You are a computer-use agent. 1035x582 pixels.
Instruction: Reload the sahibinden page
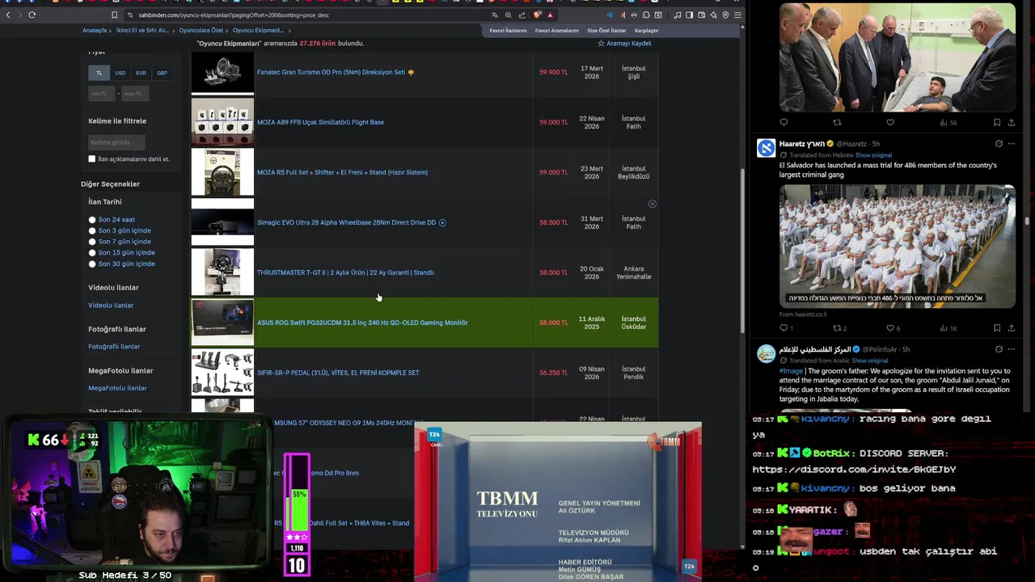coord(32,15)
